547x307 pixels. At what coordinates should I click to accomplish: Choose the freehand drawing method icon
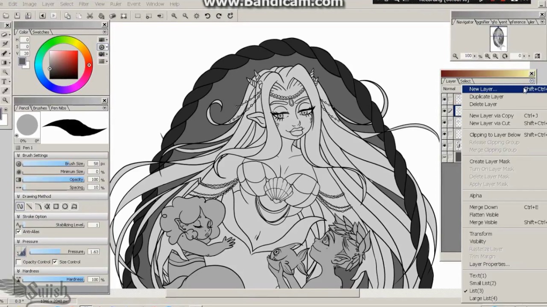coord(20,206)
